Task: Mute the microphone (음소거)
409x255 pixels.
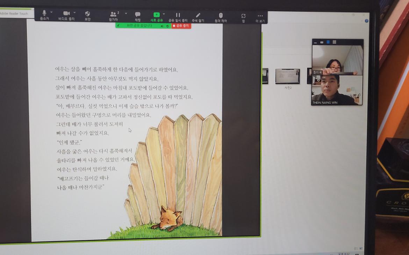Action: [x=44, y=15]
